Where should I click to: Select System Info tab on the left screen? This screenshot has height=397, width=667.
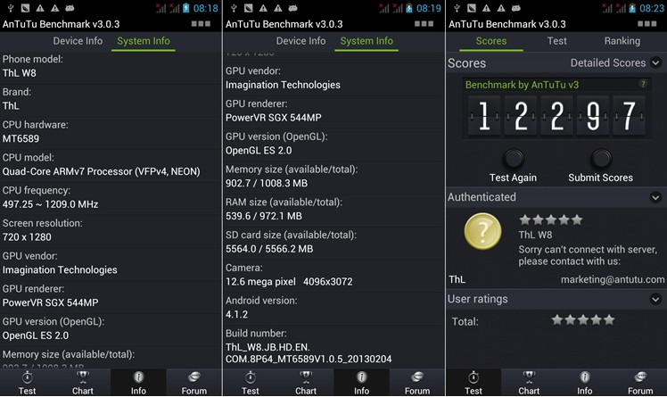tap(144, 41)
